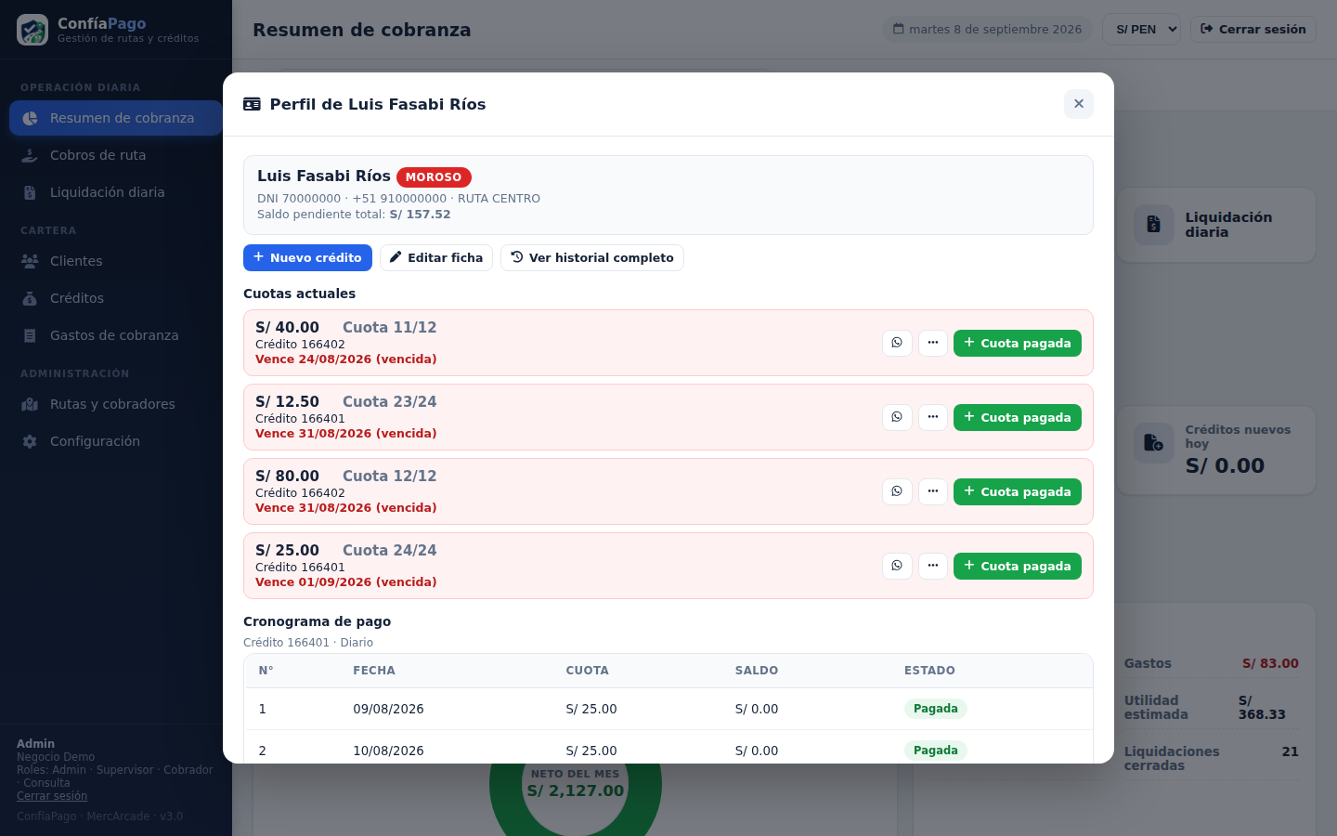Click the FECHA column header

pyautogui.click(x=374, y=671)
